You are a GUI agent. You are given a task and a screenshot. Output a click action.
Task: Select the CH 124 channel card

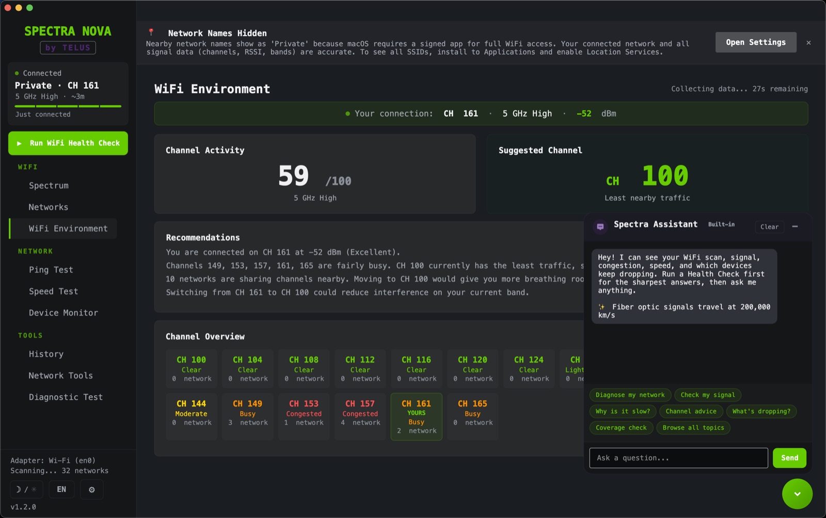coord(529,369)
